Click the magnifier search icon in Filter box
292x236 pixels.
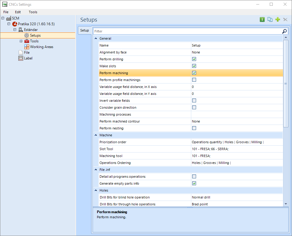284,31
